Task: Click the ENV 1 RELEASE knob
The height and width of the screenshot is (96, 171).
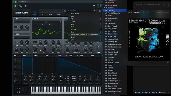Action: point(53,80)
